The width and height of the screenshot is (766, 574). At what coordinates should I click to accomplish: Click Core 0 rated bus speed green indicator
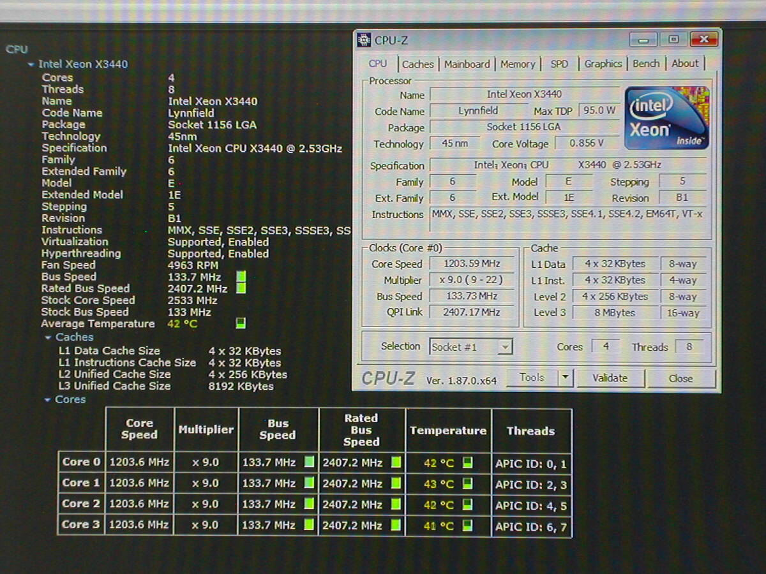[x=396, y=462]
